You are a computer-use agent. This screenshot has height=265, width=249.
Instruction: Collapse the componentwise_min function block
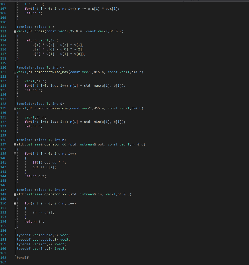coord(15,108)
